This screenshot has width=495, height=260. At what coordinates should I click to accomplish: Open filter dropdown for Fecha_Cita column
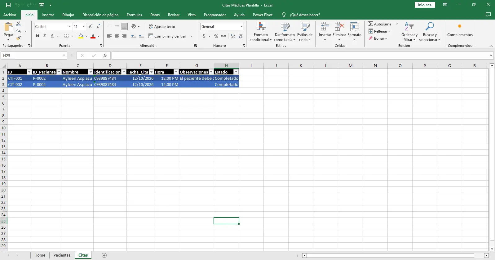point(151,72)
